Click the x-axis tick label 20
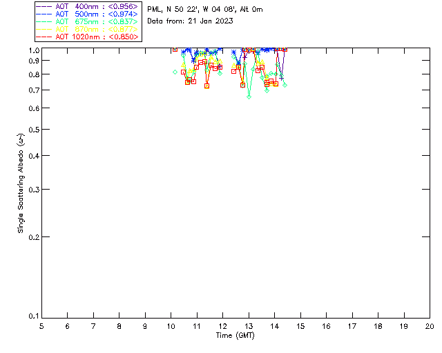Screen dimensions: 442x353 point(430,327)
